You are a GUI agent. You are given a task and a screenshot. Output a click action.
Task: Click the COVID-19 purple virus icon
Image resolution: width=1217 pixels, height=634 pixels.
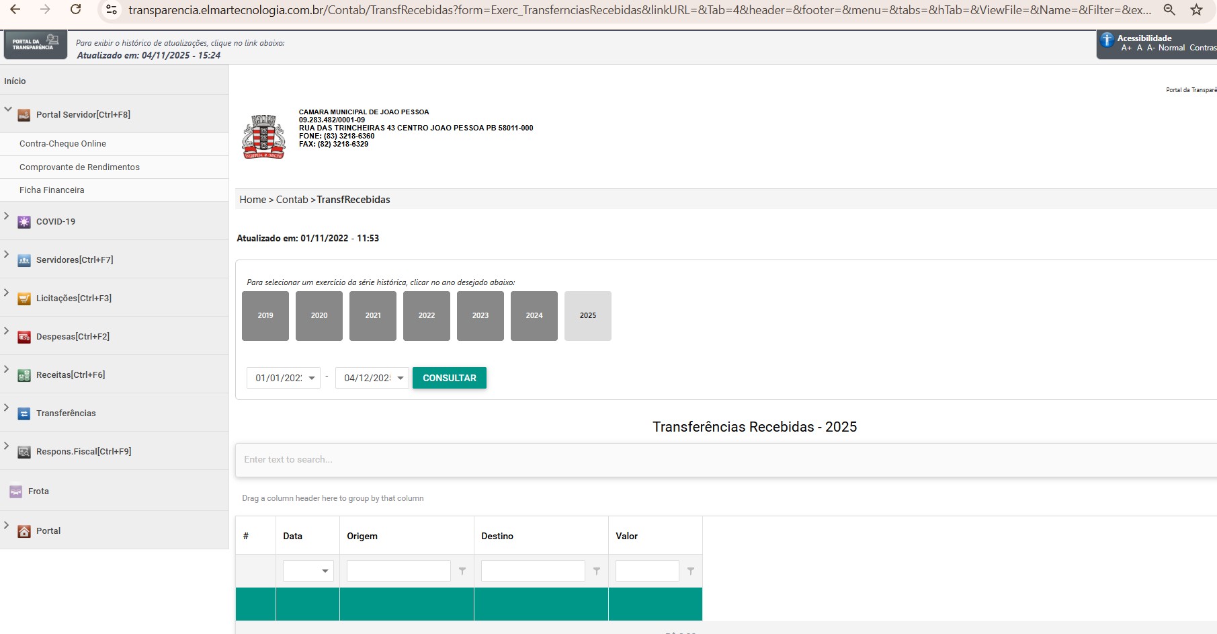[x=24, y=222]
